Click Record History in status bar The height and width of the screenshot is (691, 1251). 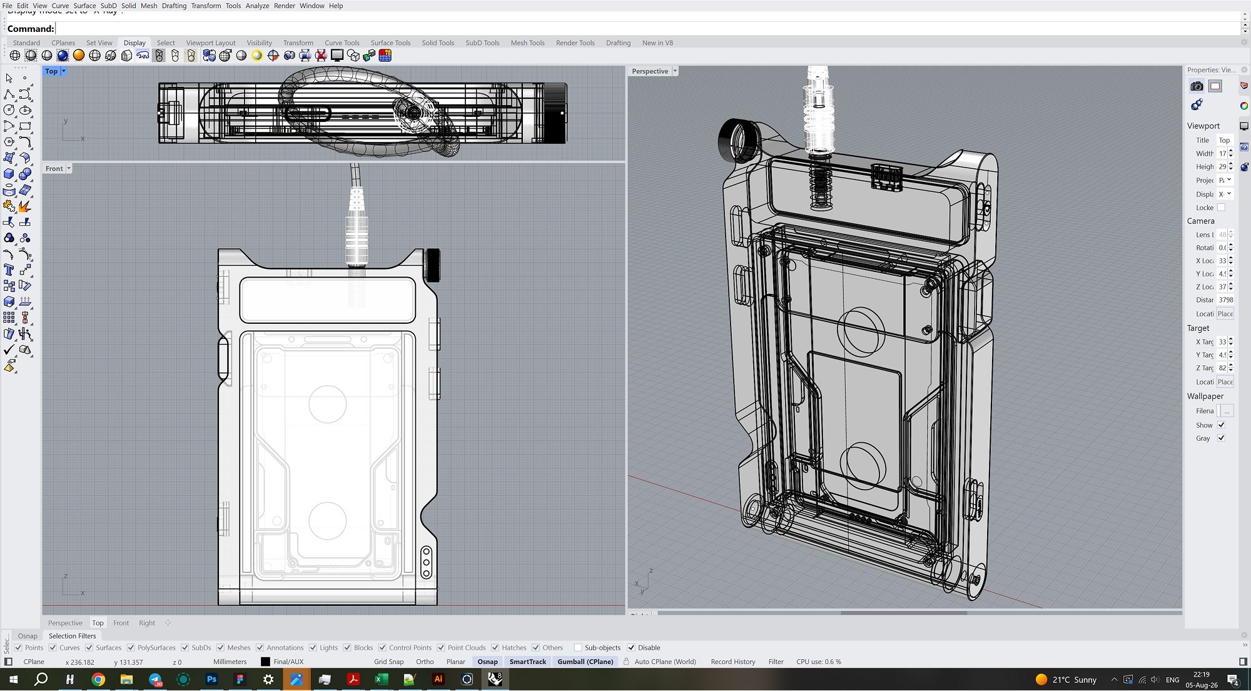tap(733, 662)
